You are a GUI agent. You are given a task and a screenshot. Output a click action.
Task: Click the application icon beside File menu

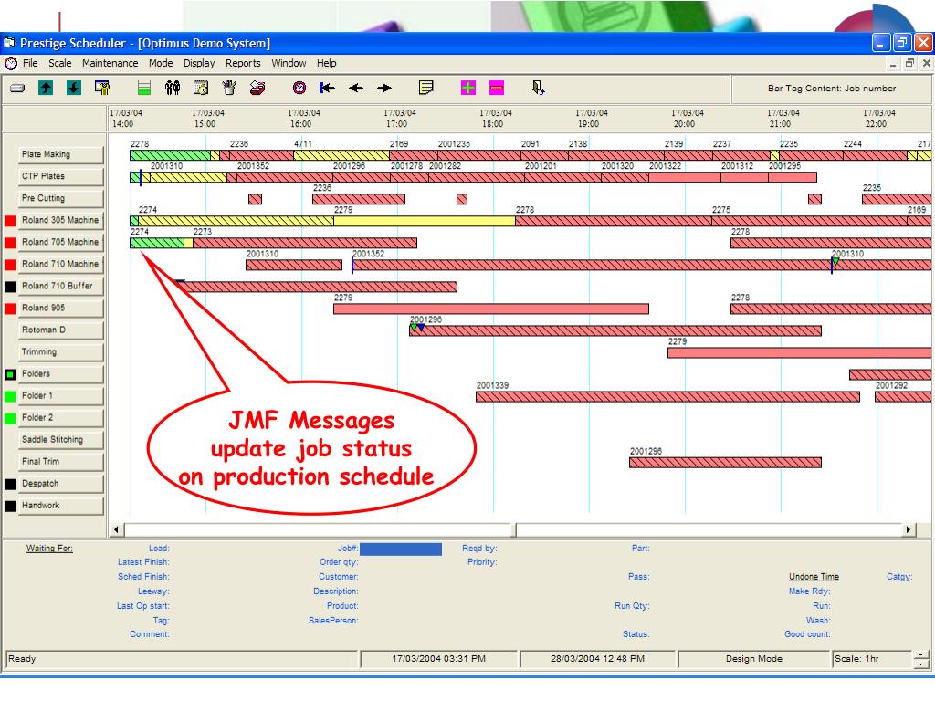(11, 63)
